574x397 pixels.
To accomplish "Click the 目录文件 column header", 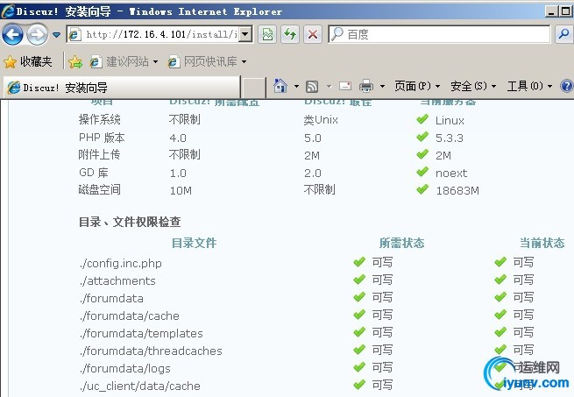I will point(194,243).
